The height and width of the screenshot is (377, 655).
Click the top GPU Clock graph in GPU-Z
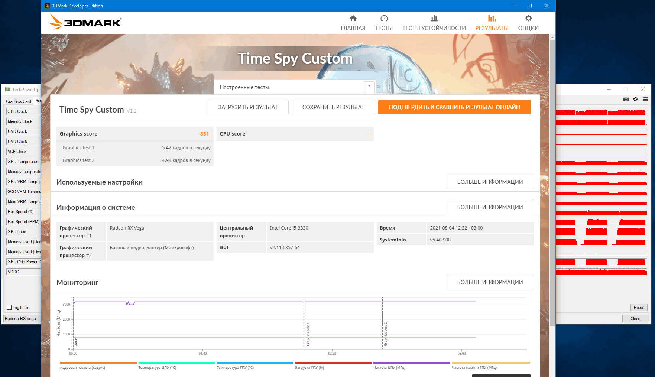tap(601, 111)
